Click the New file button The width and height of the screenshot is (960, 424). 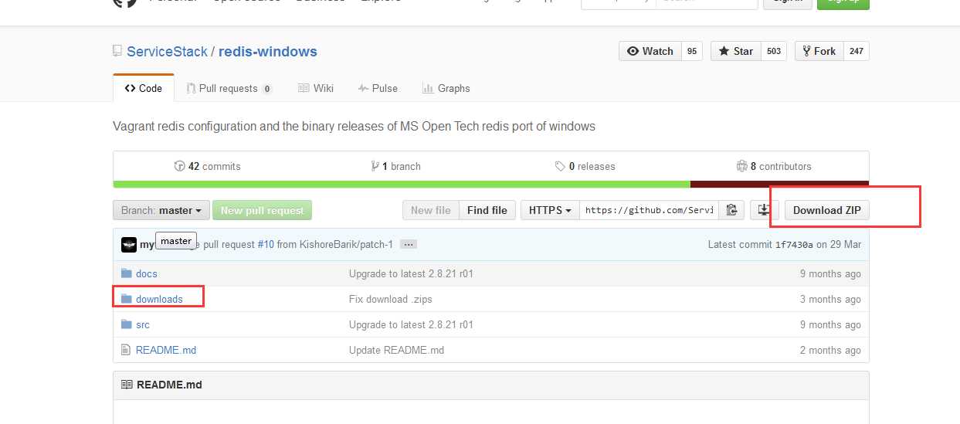[x=431, y=210]
